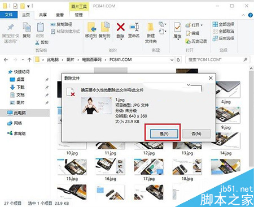Screen dimensions: 254x207
Task: Open the File tab
Action: tap(8, 15)
